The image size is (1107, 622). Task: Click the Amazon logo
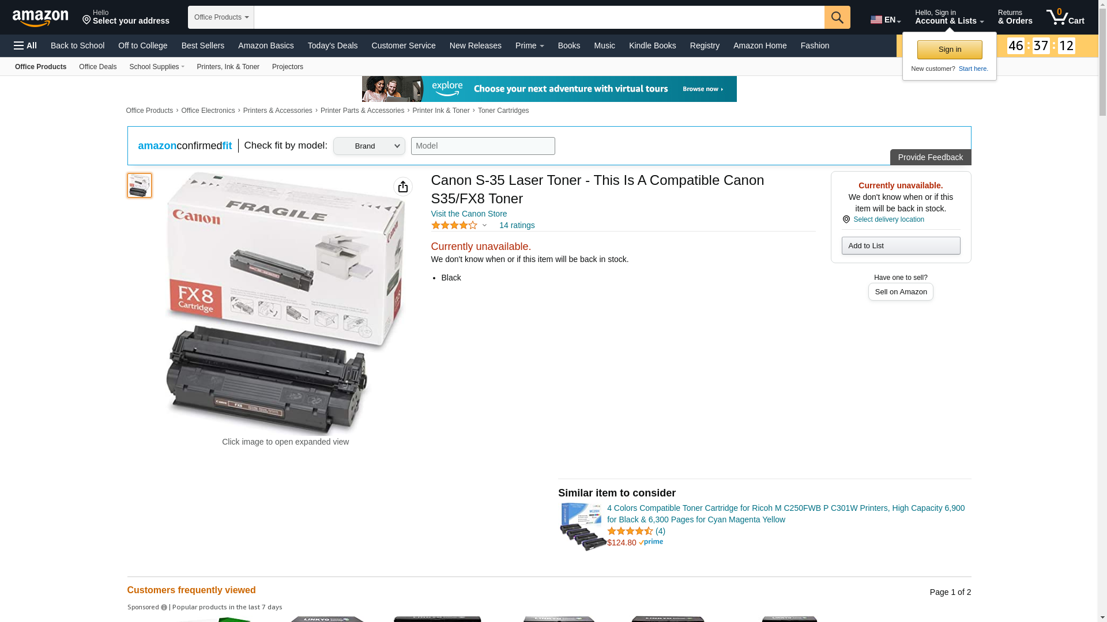click(x=40, y=18)
